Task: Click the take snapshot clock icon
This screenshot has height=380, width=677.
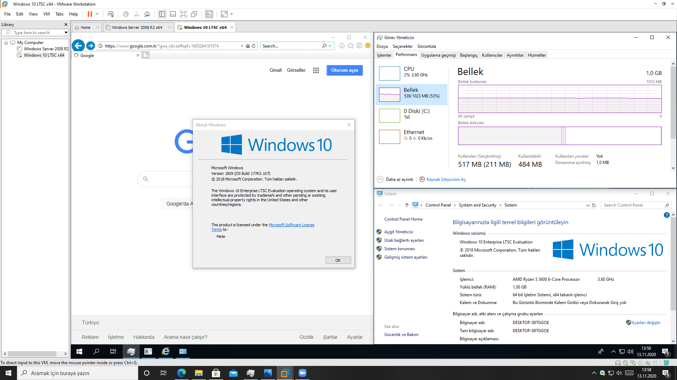Action: (x=126, y=14)
